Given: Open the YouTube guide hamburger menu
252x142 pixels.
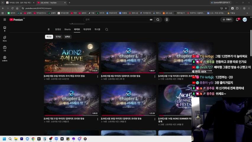Looking at the screenshot, I should pos(5,20).
